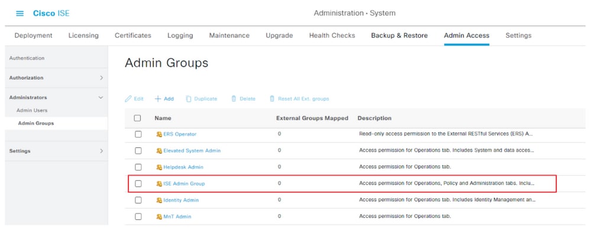The height and width of the screenshot is (233, 590).
Task: Go to the Upgrade tab
Action: click(x=279, y=35)
